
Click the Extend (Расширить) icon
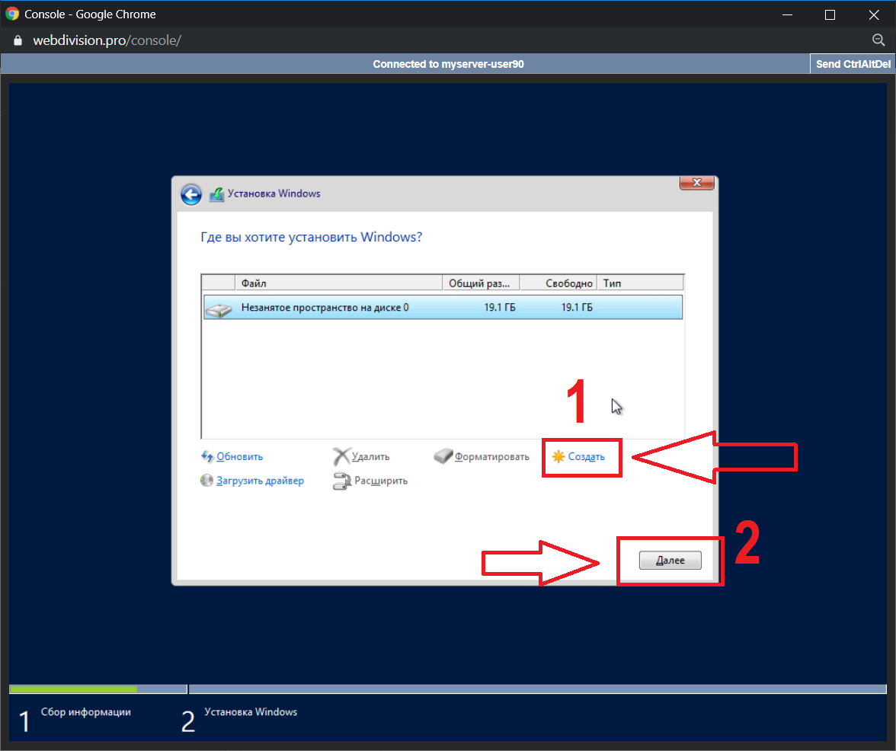[x=341, y=481]
